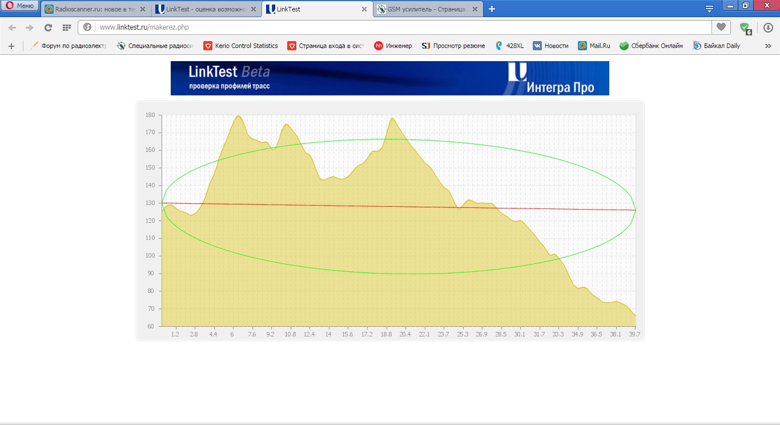The image size is (780, 425).
Task: Switch to the Radioscanner.ru tab
Action: (x=96, y=9)
